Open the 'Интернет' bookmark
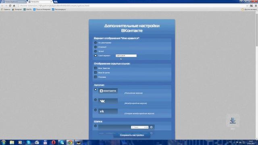258x145 pixels. pos(17,9)
